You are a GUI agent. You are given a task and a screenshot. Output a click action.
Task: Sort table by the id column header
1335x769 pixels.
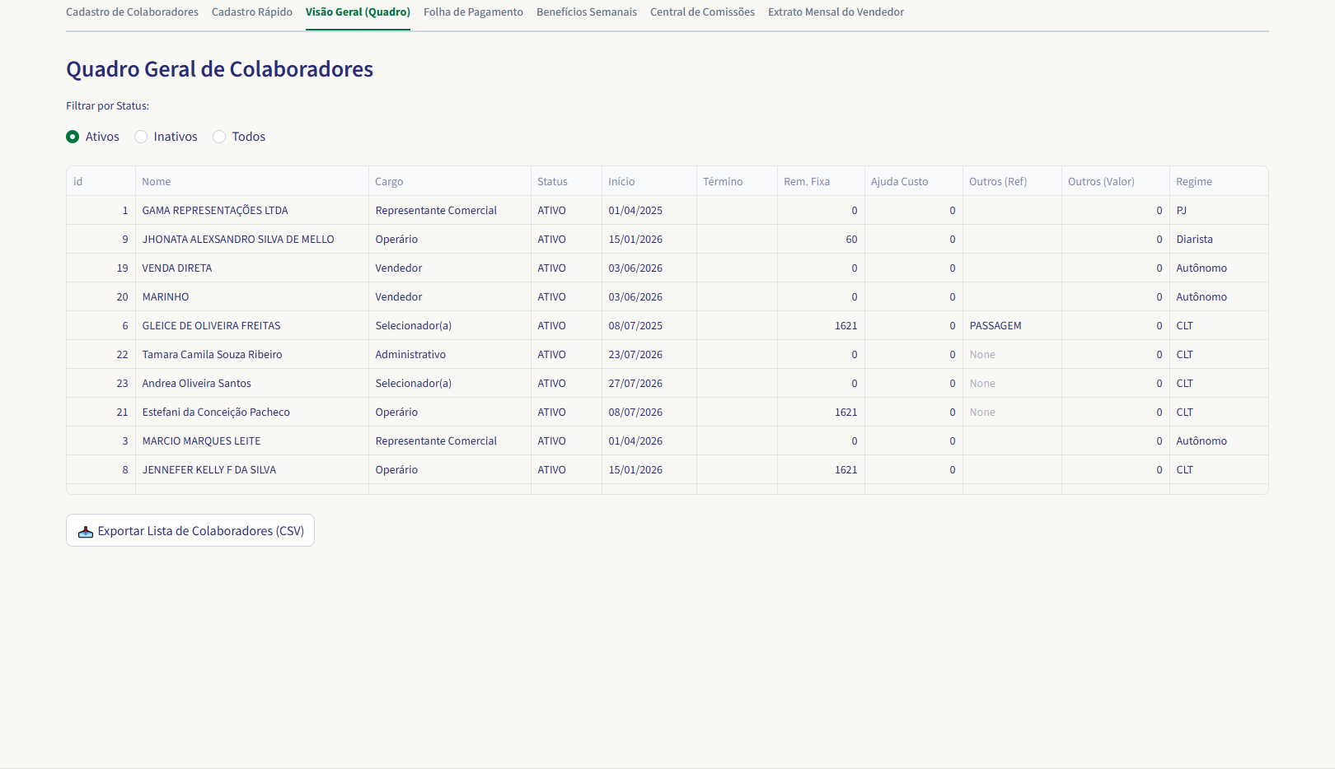tap(101, 181)
